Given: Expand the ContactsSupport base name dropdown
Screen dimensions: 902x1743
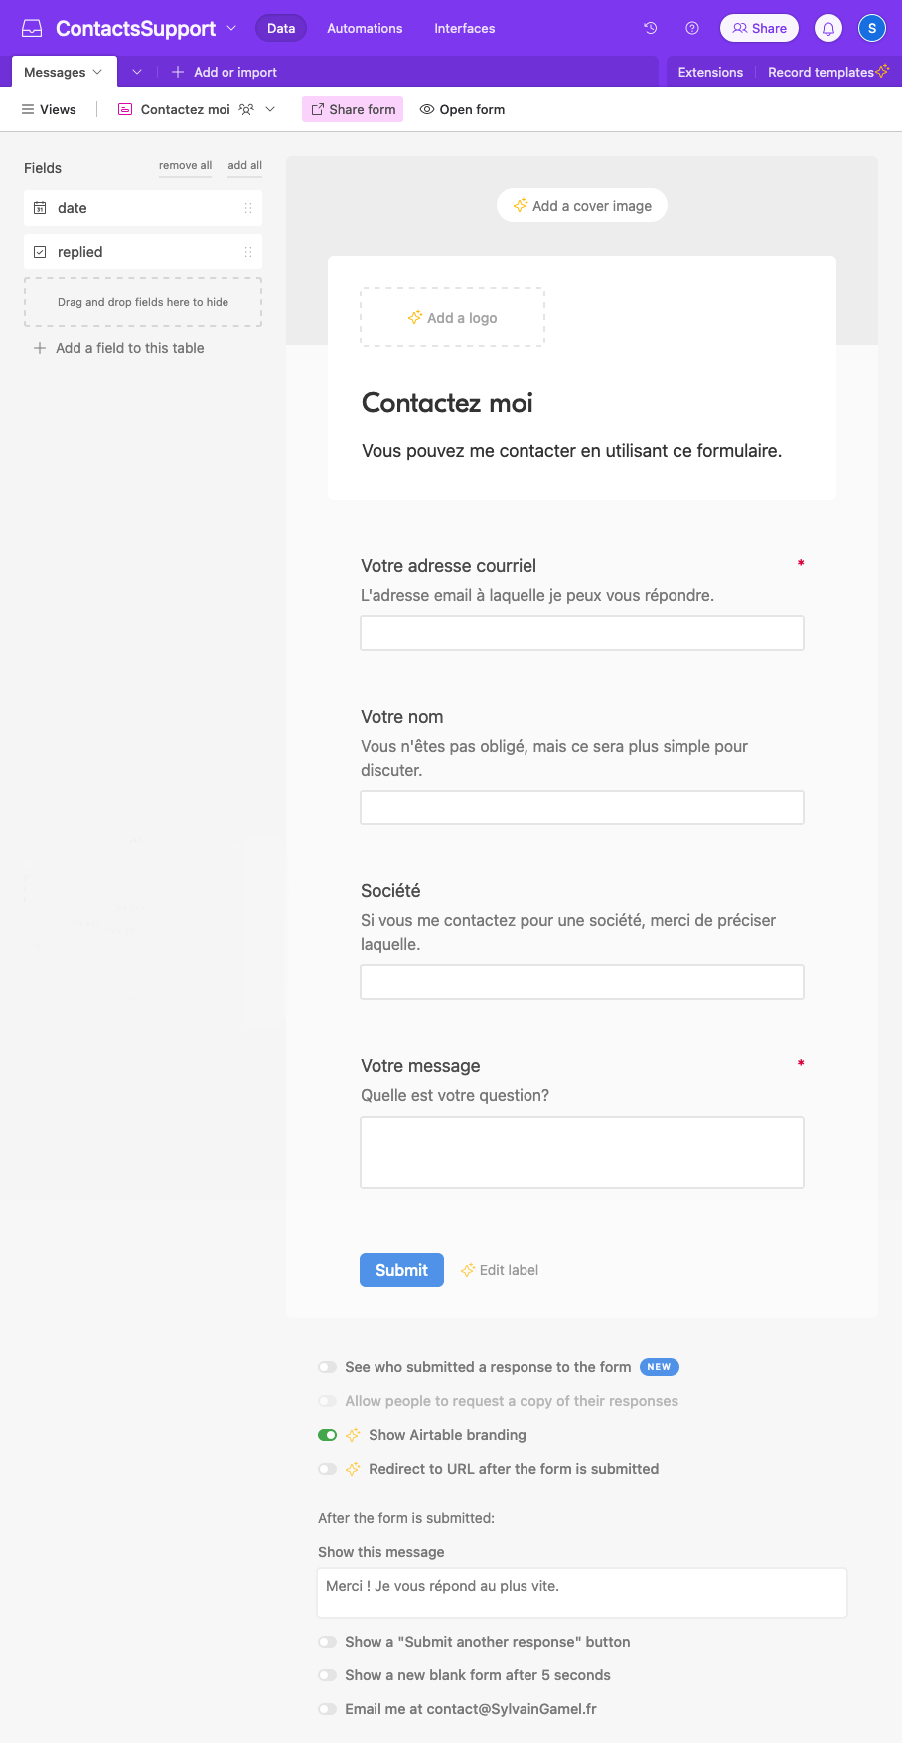Looking at the screenshot, I should (x=232, y=28).
